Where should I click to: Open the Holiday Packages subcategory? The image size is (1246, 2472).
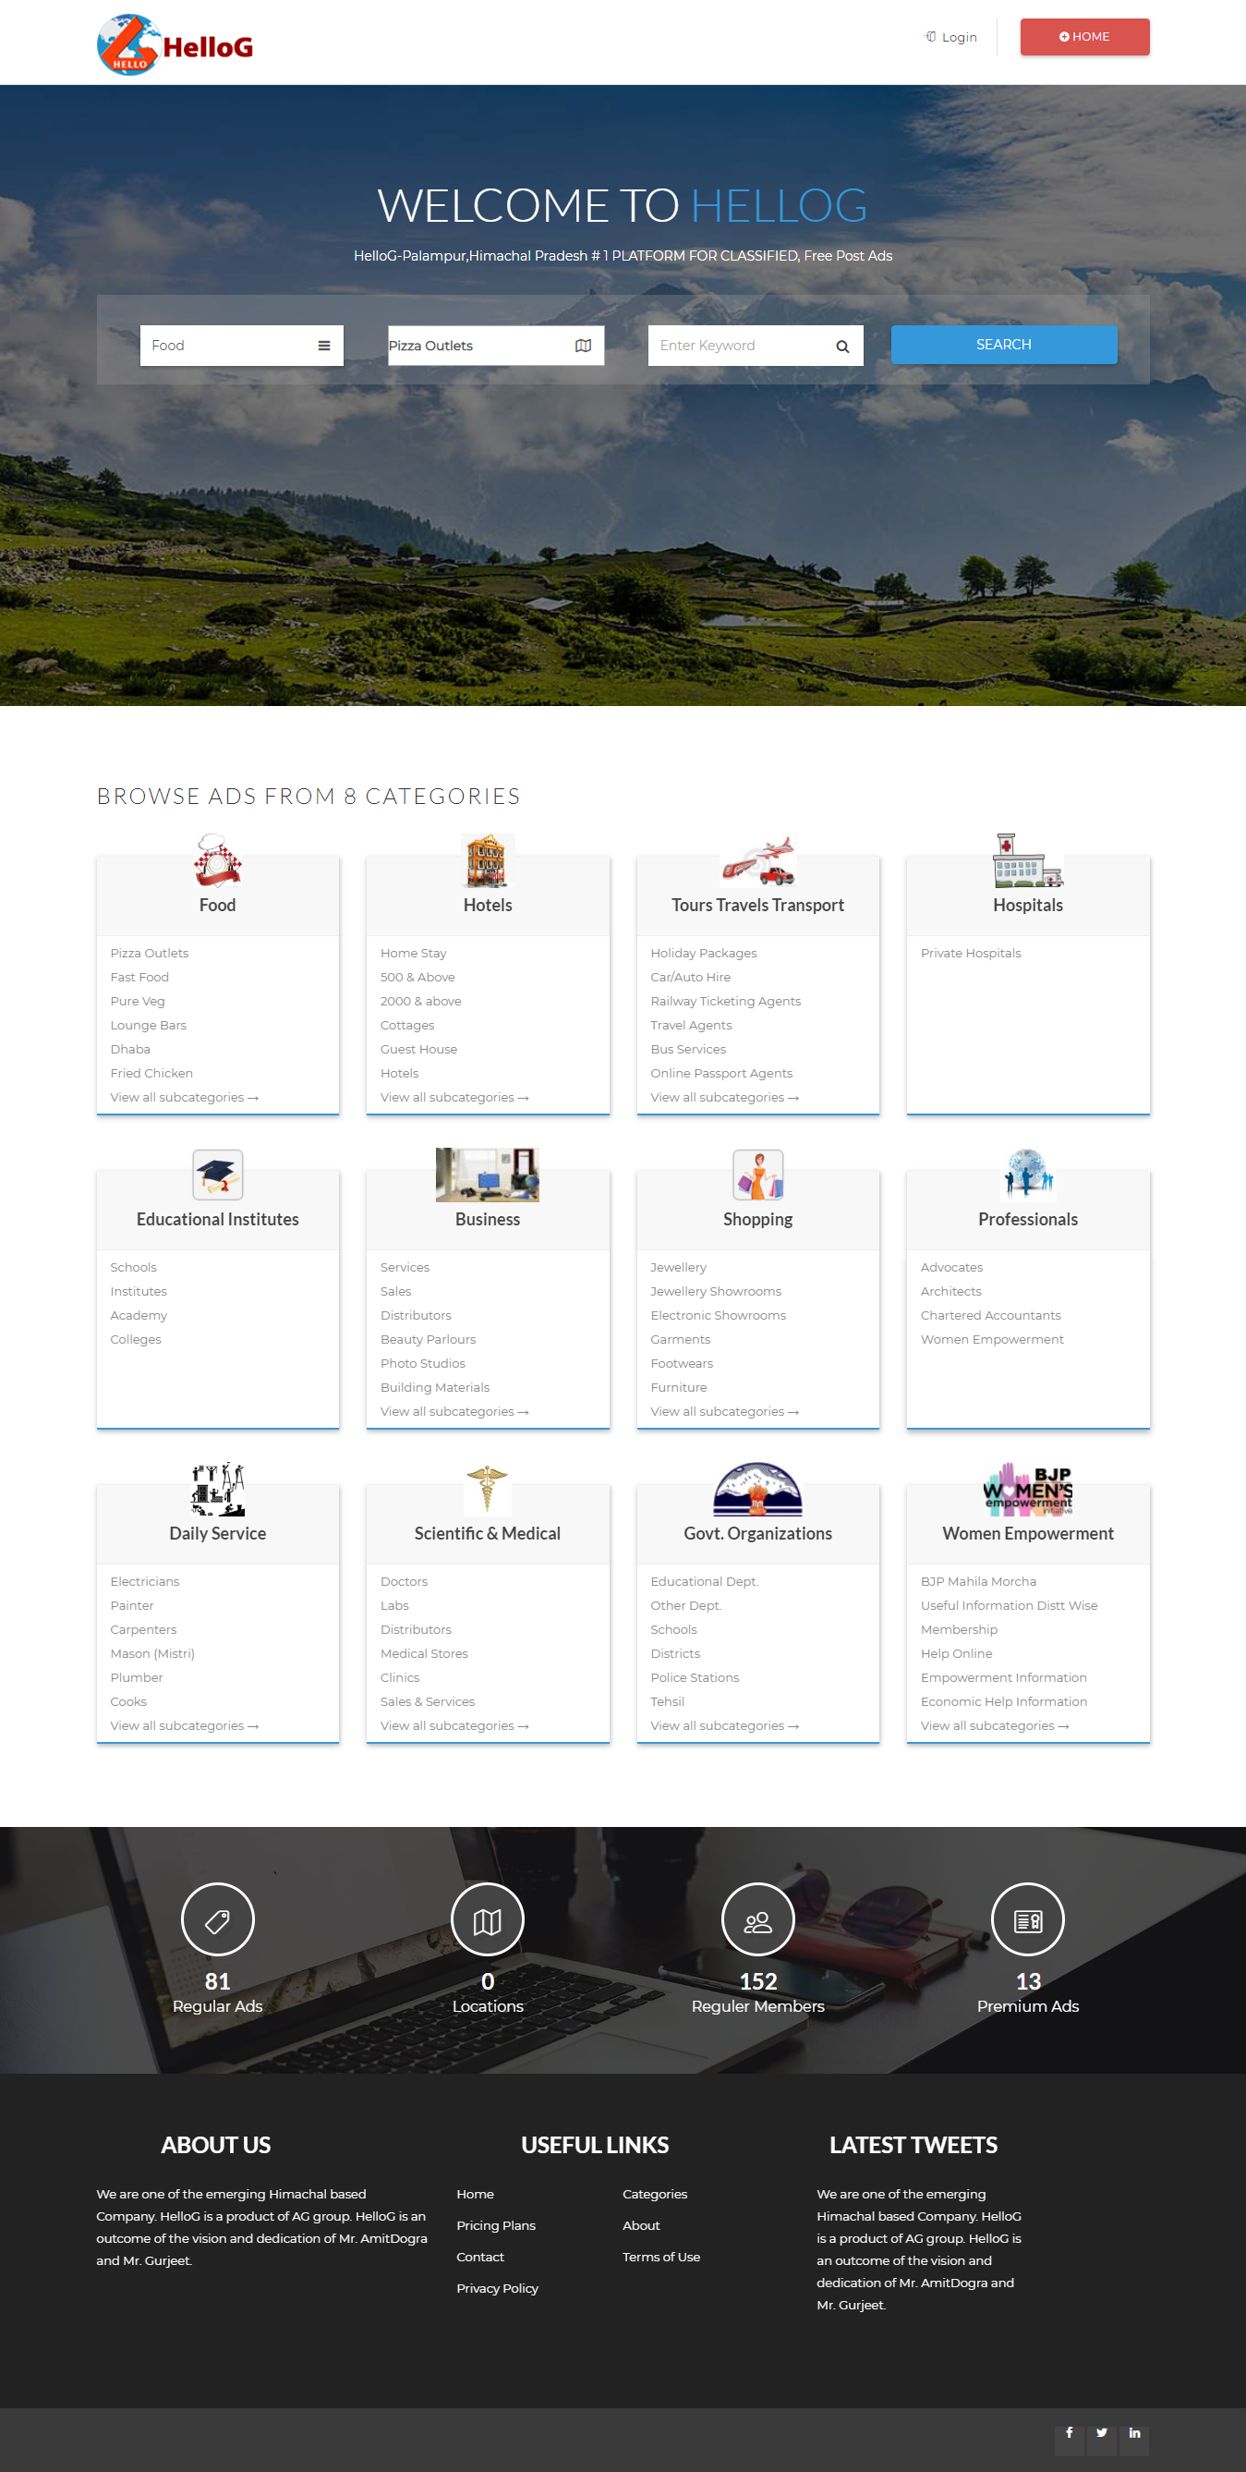[704, 953]
